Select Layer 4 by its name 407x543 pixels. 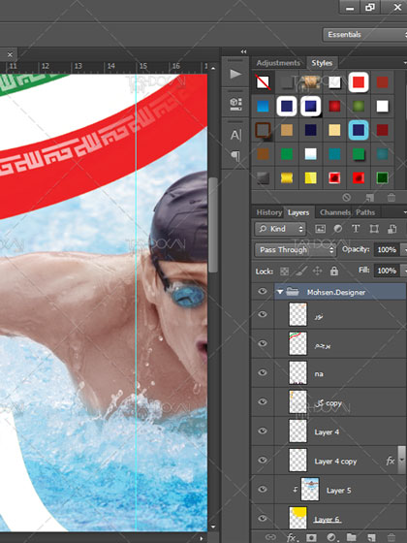327,431
